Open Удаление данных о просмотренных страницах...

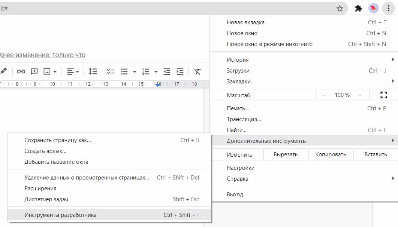click(x=109, y=178)
